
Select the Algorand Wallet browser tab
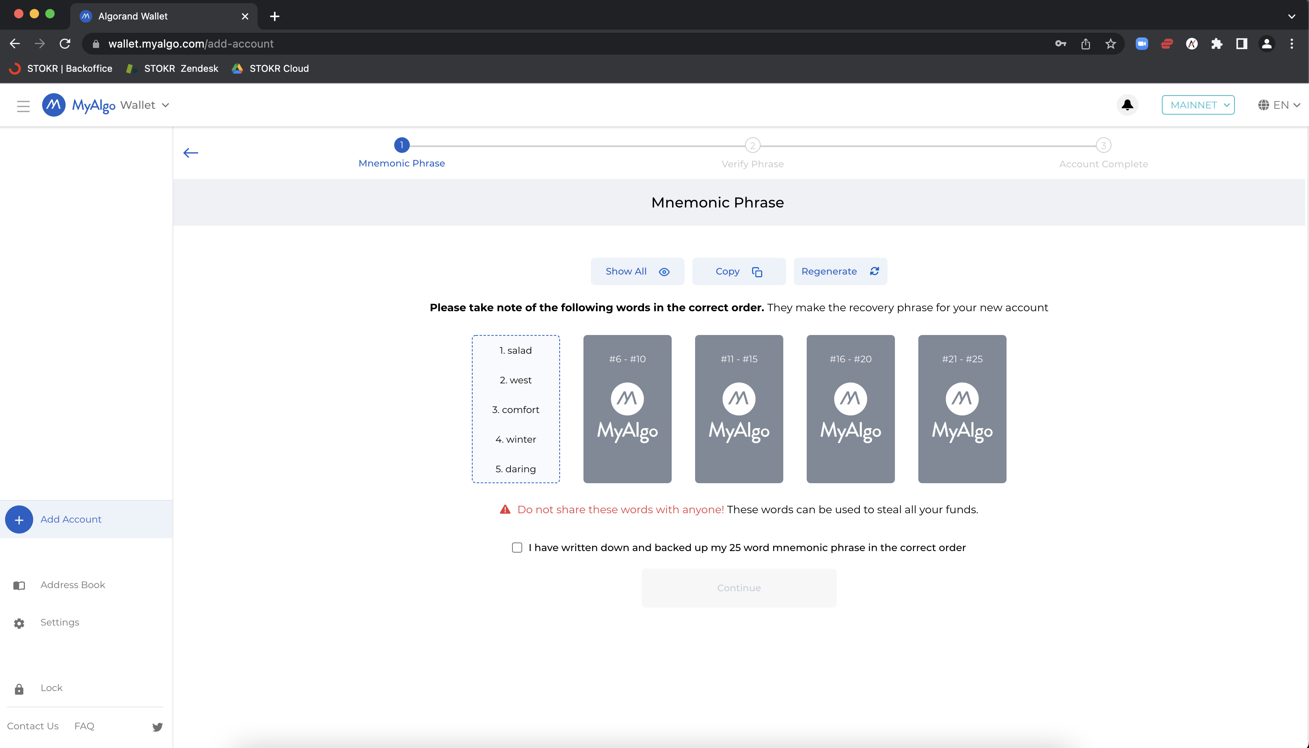click(164, 16)
